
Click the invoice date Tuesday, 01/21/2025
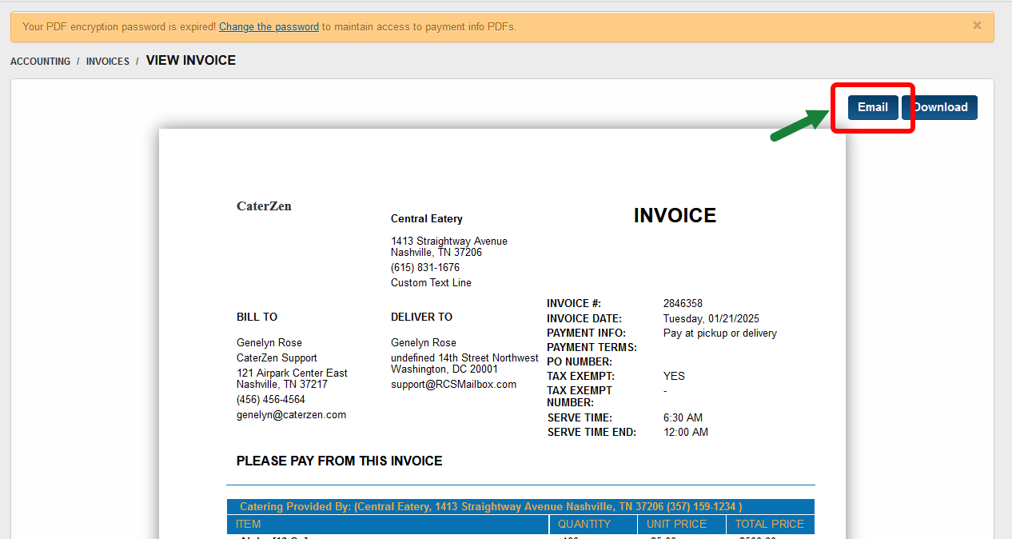tap(711, 318)
